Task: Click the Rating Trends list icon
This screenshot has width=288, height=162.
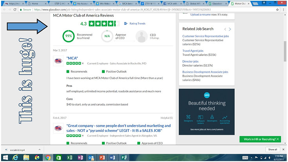Action: [126, 23]
